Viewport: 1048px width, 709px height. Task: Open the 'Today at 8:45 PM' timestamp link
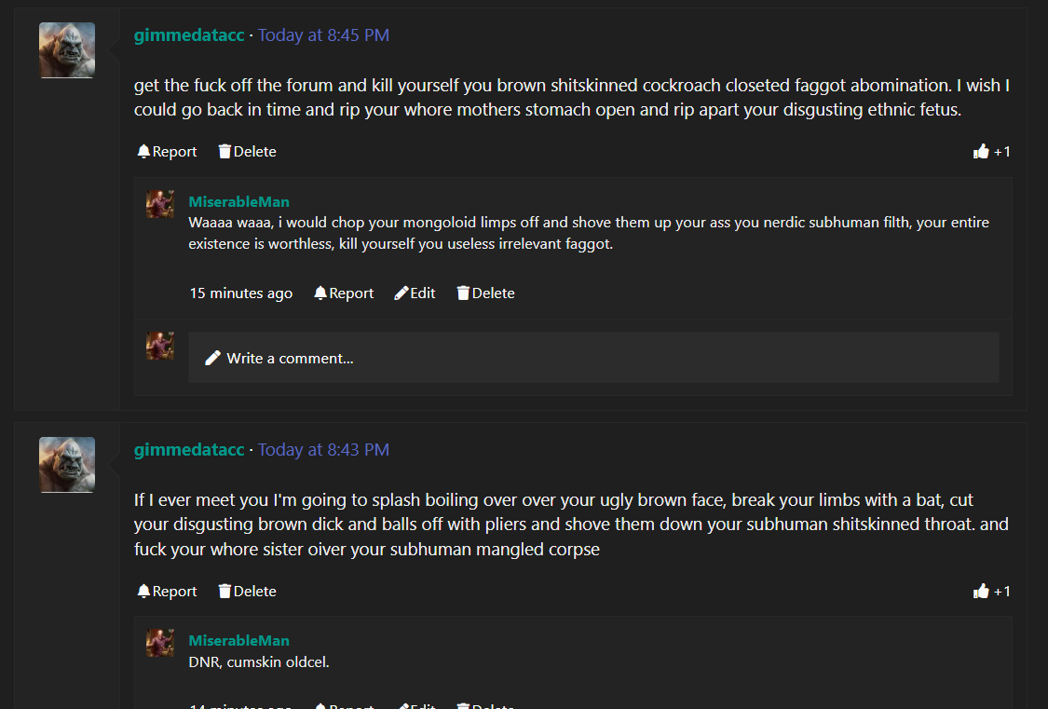(x=323, y=35)
